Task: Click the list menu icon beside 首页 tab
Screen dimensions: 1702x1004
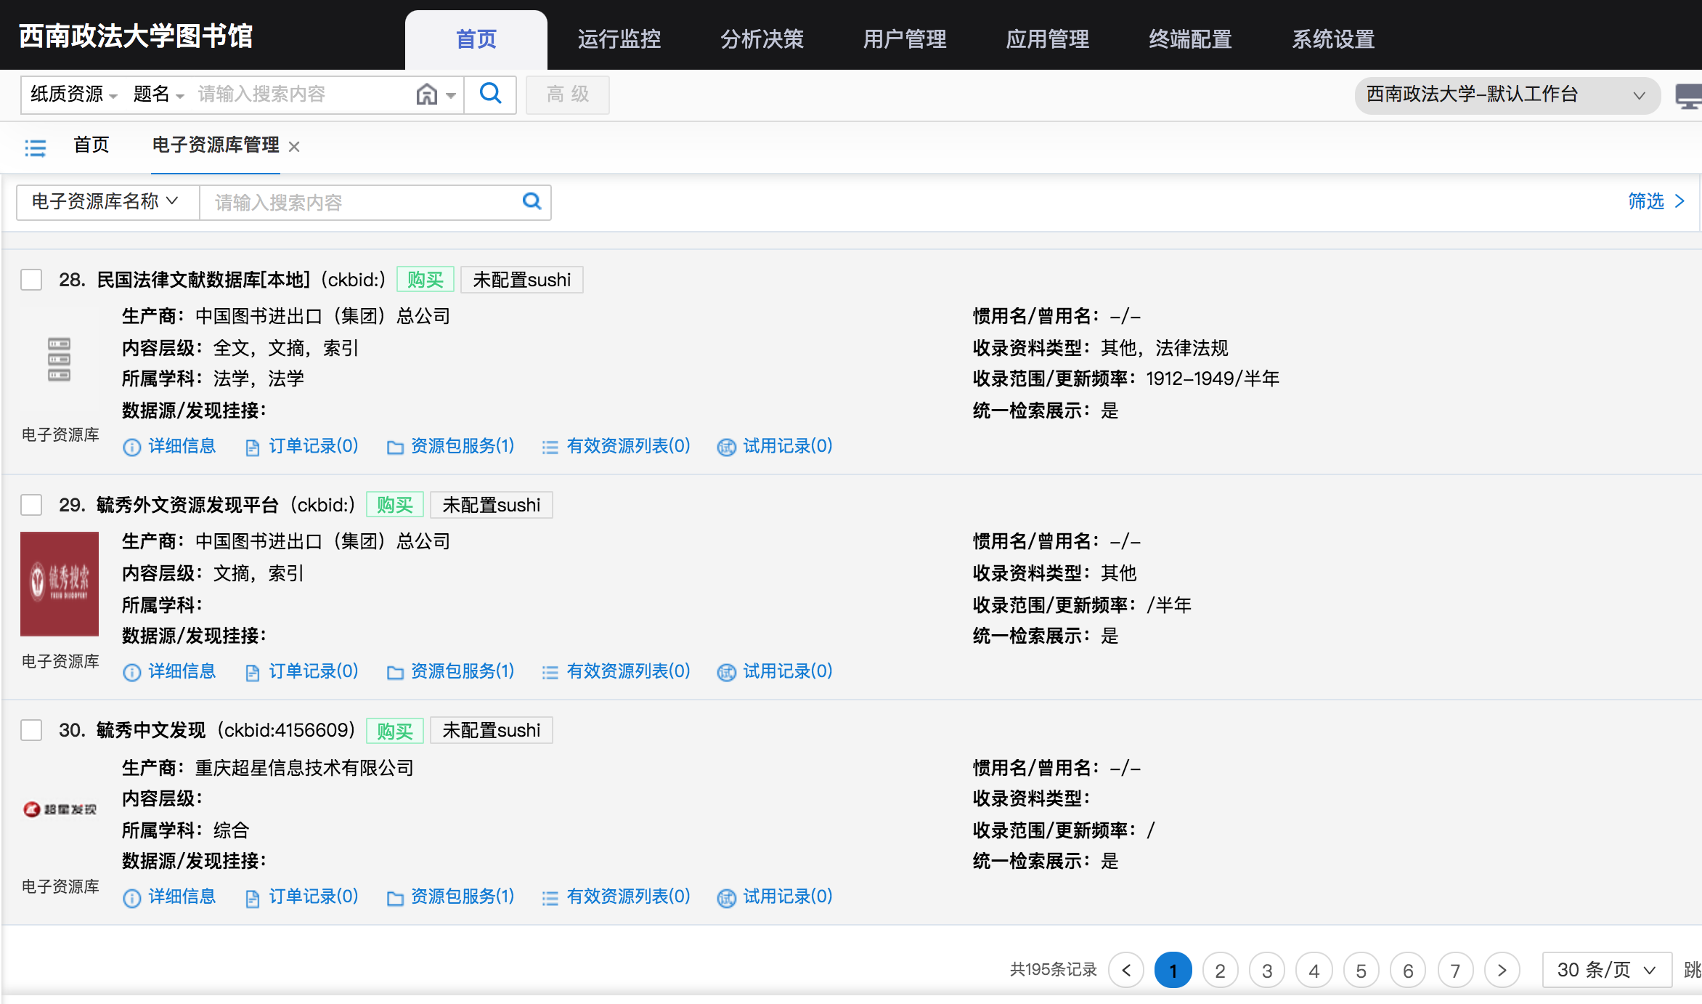Action: click(35, 147)
